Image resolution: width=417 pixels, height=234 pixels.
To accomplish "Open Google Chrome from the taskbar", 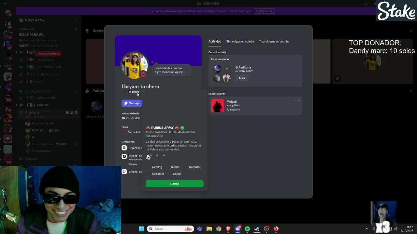I will point(219,229).
